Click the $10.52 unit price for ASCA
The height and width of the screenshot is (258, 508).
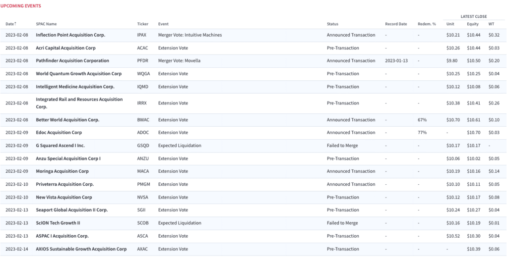(453, 236)
